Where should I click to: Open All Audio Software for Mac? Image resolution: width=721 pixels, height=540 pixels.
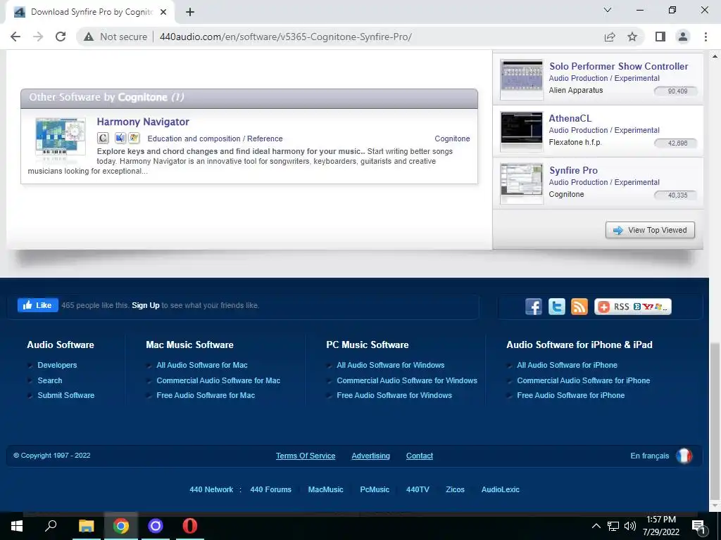pos(202,365)
